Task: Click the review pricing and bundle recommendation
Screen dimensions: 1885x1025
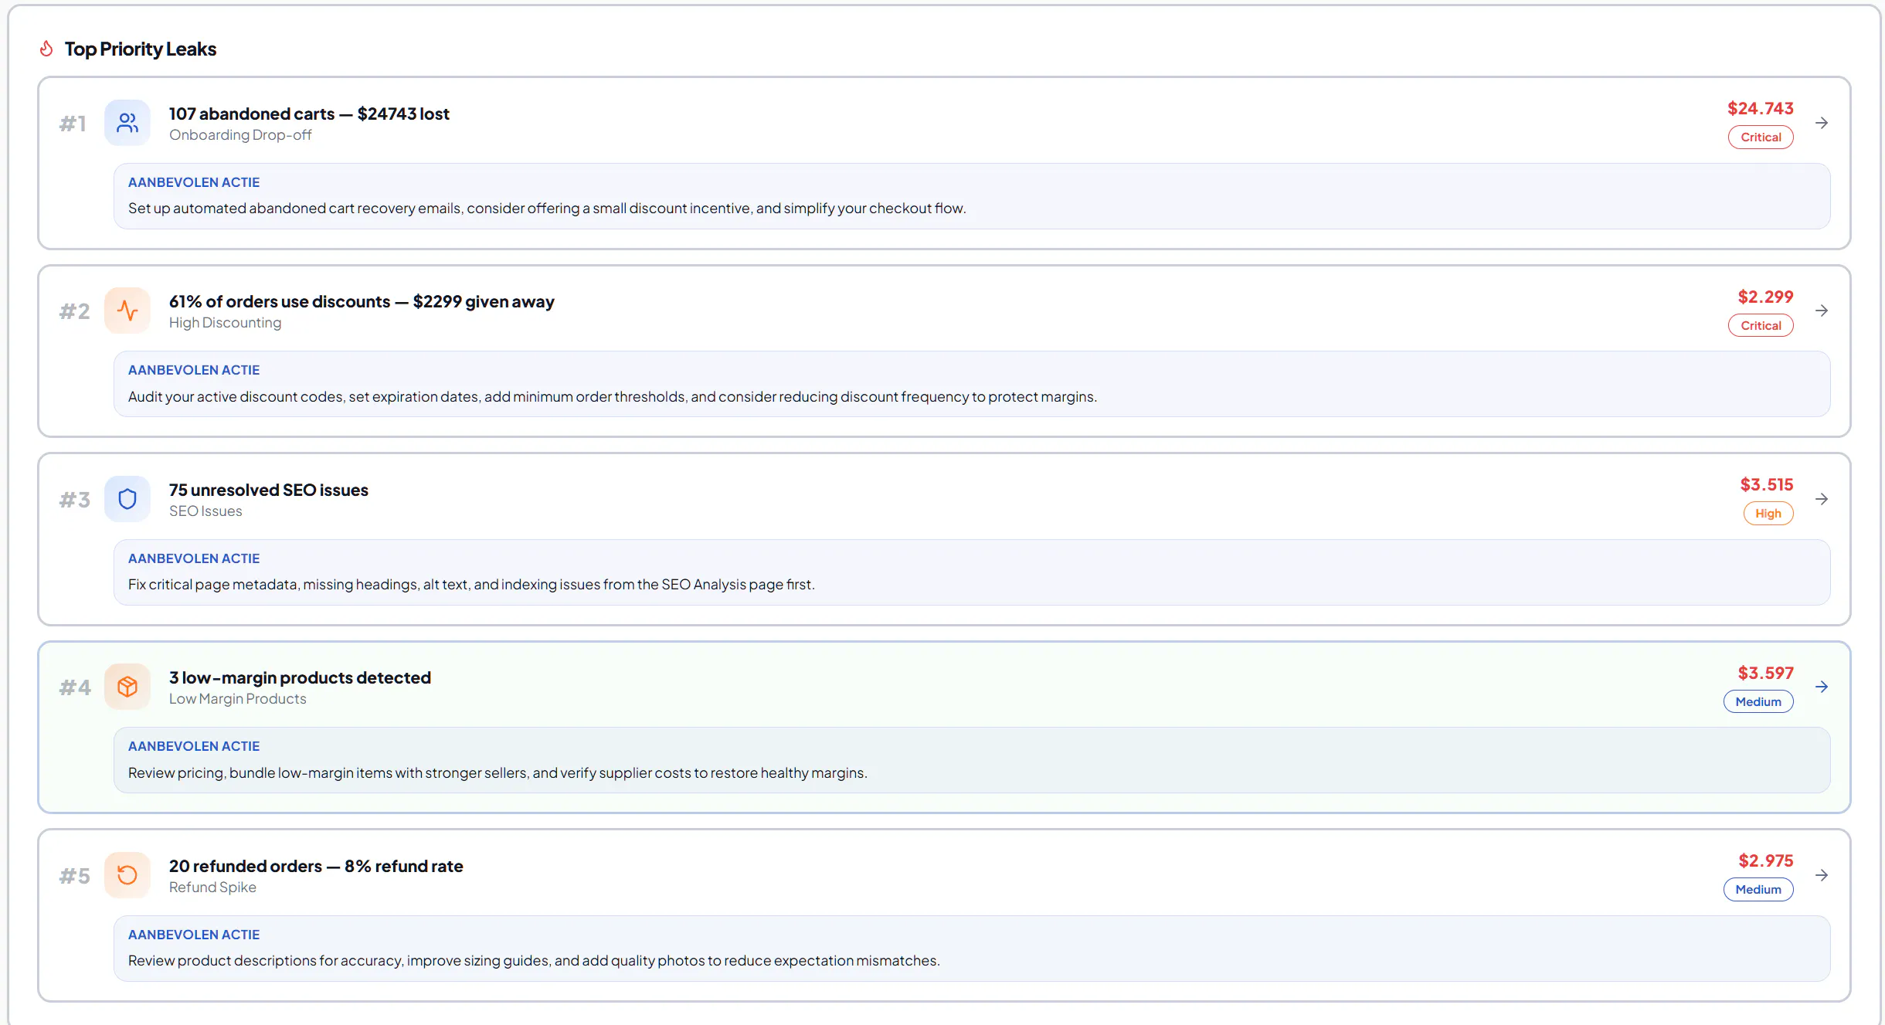Action: 498,773
